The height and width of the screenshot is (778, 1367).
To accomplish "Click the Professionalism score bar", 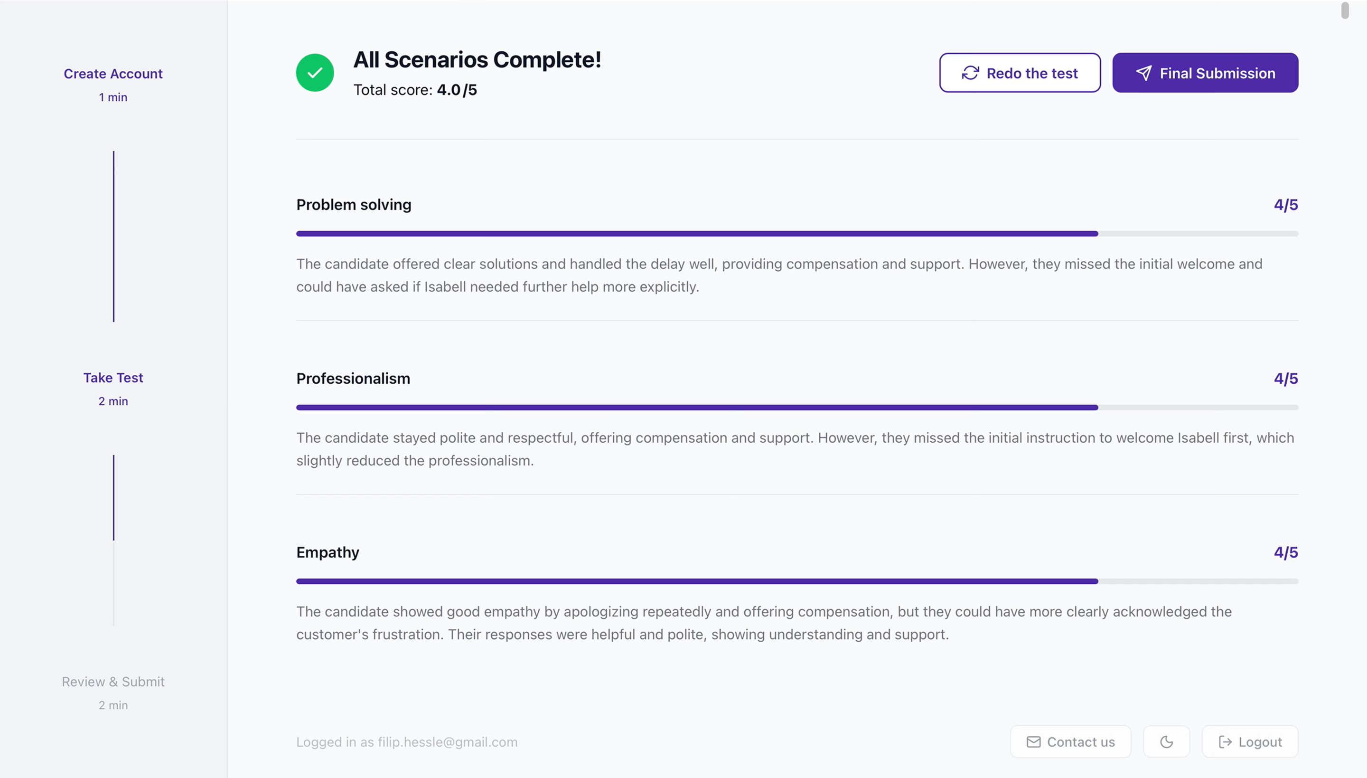I will pyautogui.click(x=796, y=407).
